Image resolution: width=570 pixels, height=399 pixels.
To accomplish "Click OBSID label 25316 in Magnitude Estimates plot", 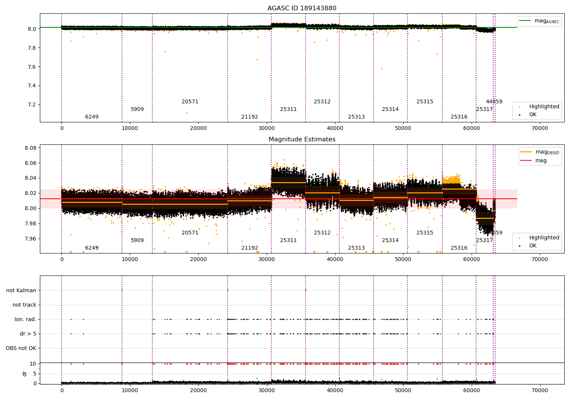I will pyautogui.click(x=459, y=248).
